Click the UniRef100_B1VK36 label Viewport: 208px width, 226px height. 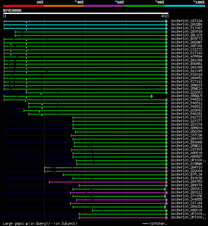pos(187,178)
